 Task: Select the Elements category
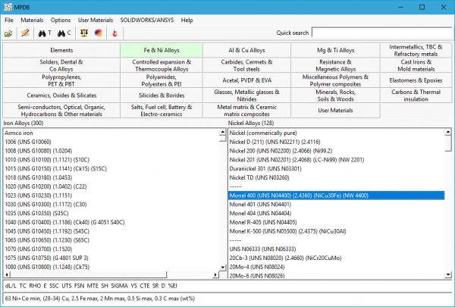coord(61,50)
